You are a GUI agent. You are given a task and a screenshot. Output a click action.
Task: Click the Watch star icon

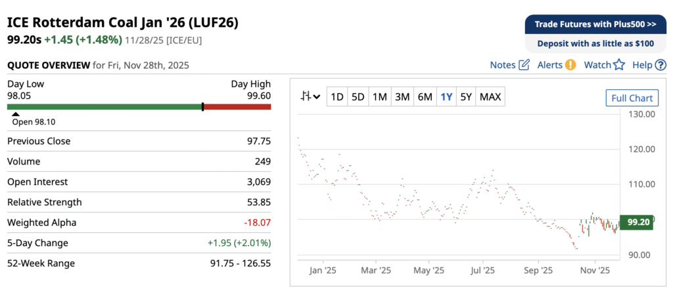tap(618, 65)
